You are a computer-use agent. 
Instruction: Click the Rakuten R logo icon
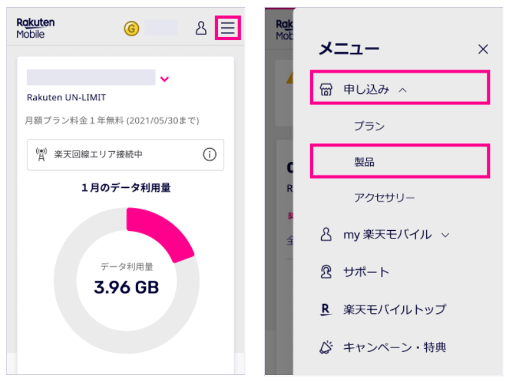click(326, 309)
